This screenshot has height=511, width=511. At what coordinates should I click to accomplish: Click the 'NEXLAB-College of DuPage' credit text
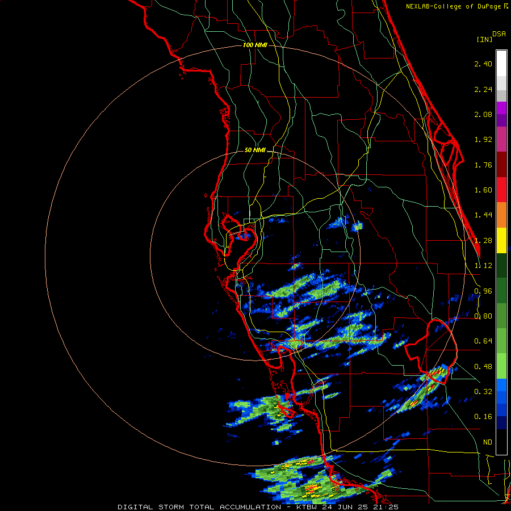454,6
